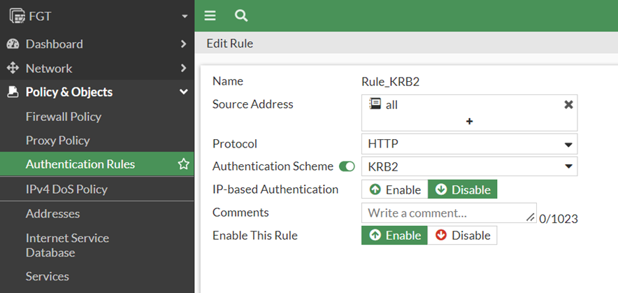Click the FGT device icon

coord(16,15)
